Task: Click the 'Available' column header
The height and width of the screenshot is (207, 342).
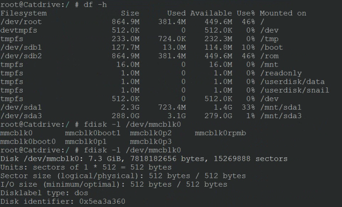Action: pyautogui.click(x=211, y=13)
